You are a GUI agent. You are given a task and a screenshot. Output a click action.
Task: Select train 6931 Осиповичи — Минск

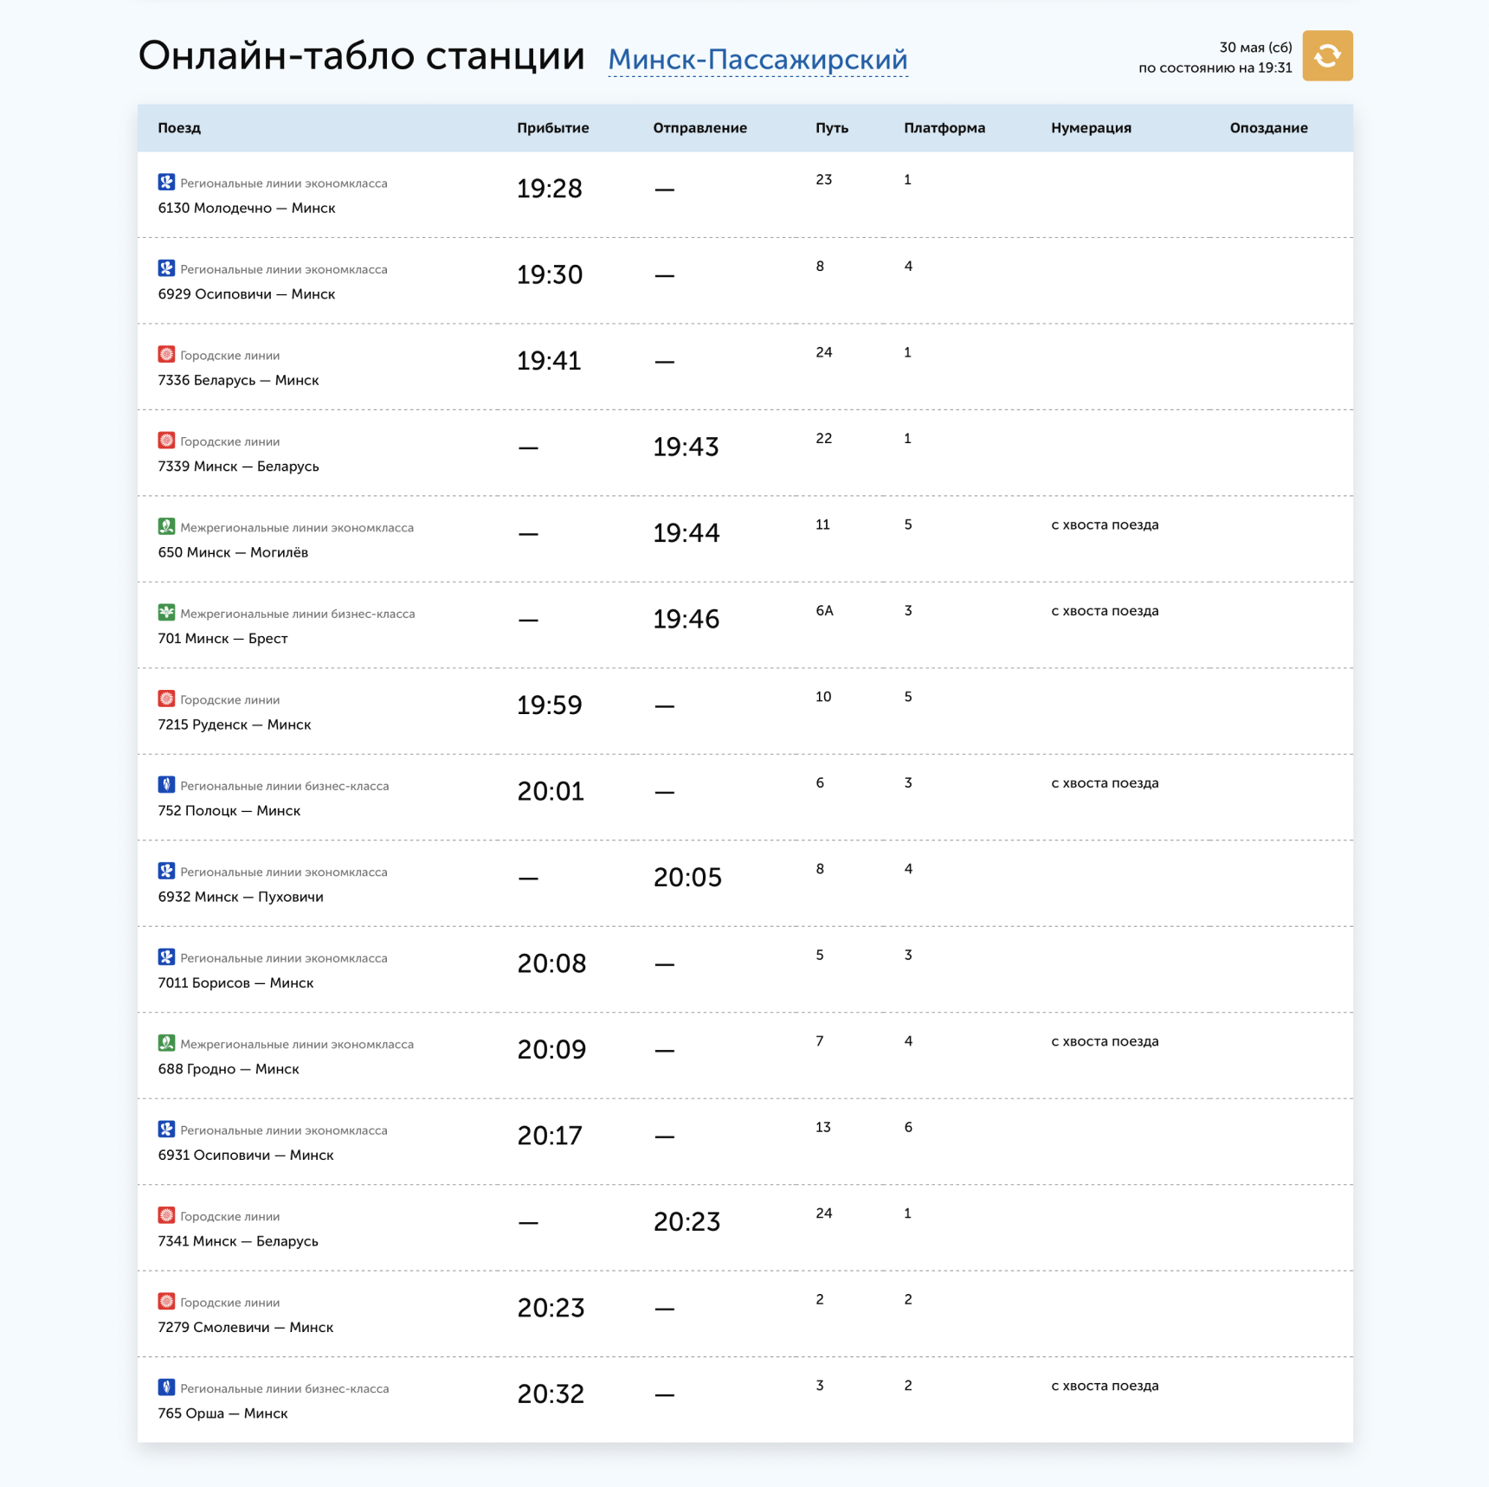click(246, 1155)
